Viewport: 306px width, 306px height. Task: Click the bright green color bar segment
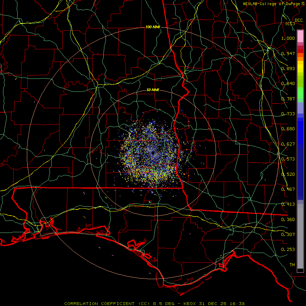[300, 93]
